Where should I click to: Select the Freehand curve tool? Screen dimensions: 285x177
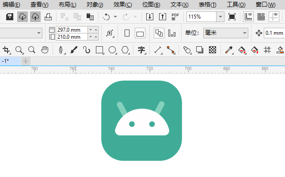click(87, 50)
